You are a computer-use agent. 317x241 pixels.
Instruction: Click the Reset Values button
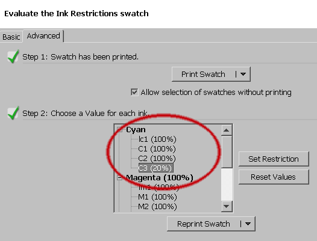274,177
